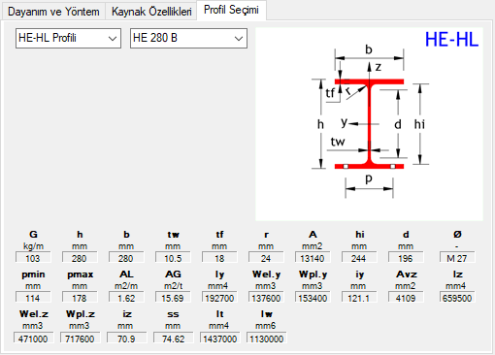Click the Wpl.y column label

coord(313,274)
